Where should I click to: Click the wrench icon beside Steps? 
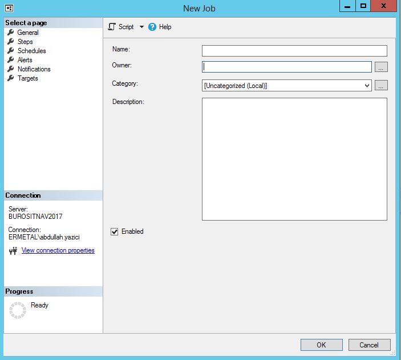(10, 42)
